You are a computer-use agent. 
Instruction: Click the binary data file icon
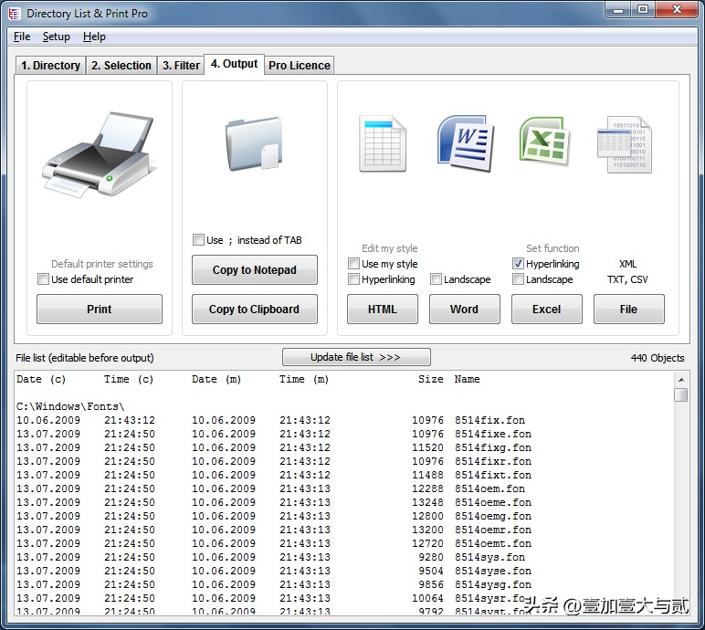(x=625, y=144)
